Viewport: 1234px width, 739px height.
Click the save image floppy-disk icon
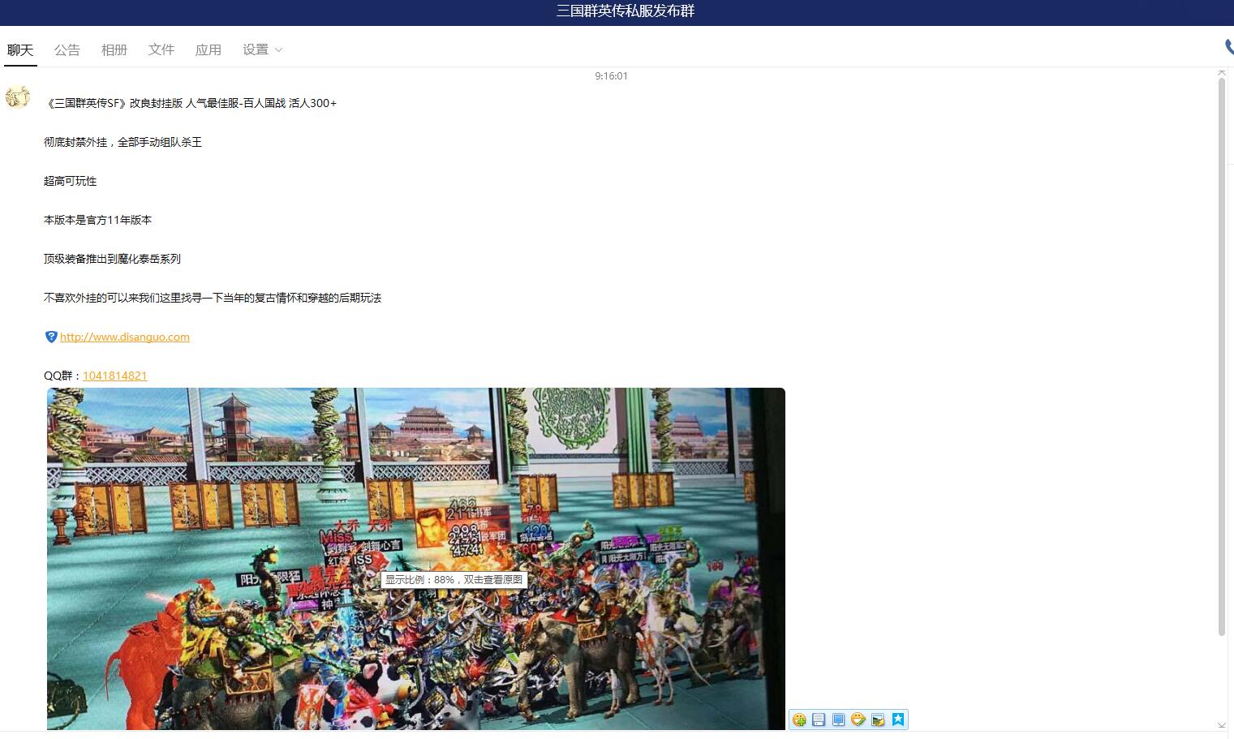(819, 720)
